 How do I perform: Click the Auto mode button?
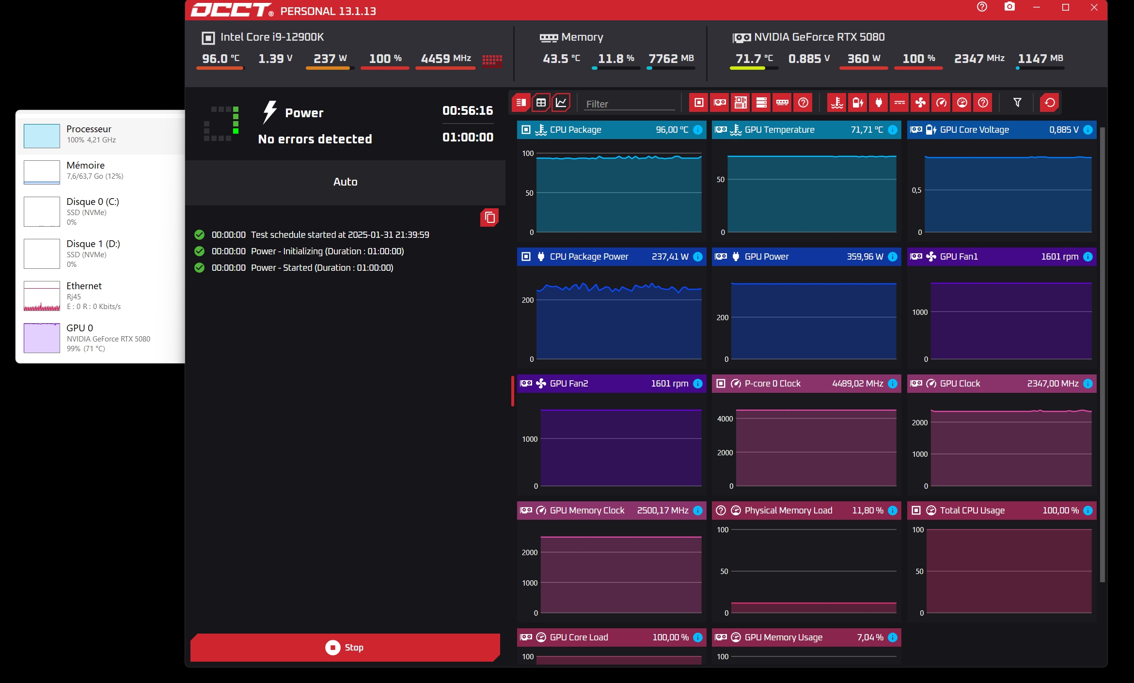345,182
